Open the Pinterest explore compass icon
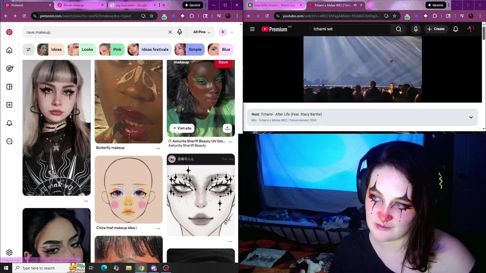The image size is (486, 273). 9,69
